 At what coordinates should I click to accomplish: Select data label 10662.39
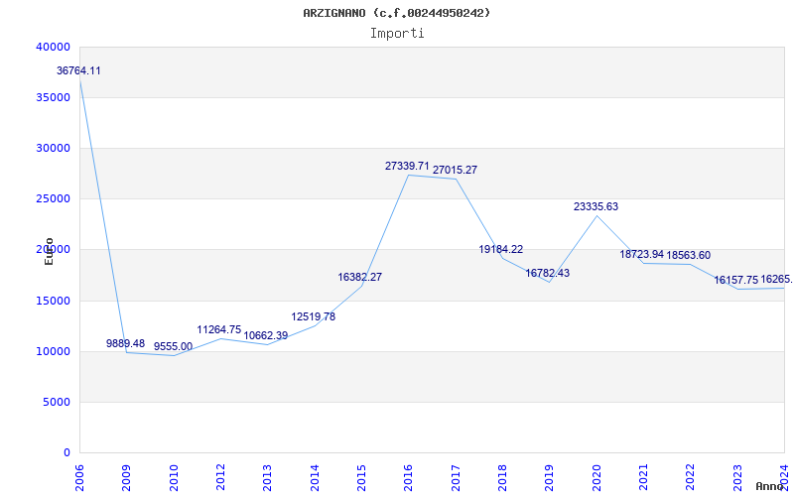[266, 335]
